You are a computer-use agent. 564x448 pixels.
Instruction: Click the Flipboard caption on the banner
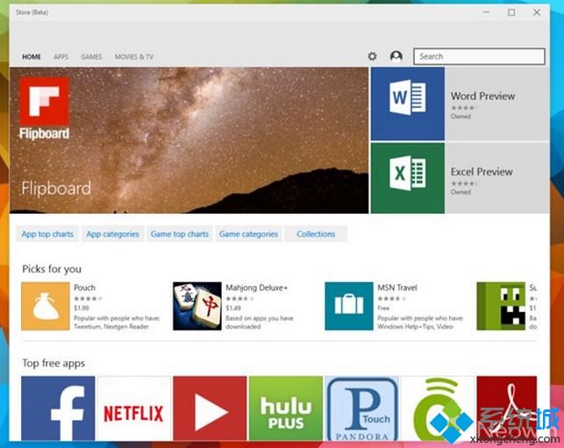tap(56, 188)
